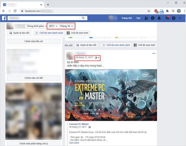Expand post with Xem thêm link

coord(74,143)
